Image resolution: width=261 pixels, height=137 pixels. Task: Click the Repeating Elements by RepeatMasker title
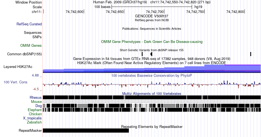pos(152,127)
